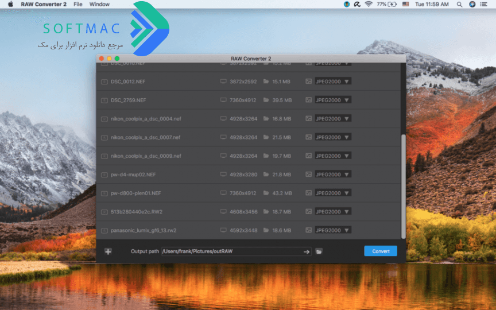
Task: Browse output folder with the folder icon
Action: point(319,252)
